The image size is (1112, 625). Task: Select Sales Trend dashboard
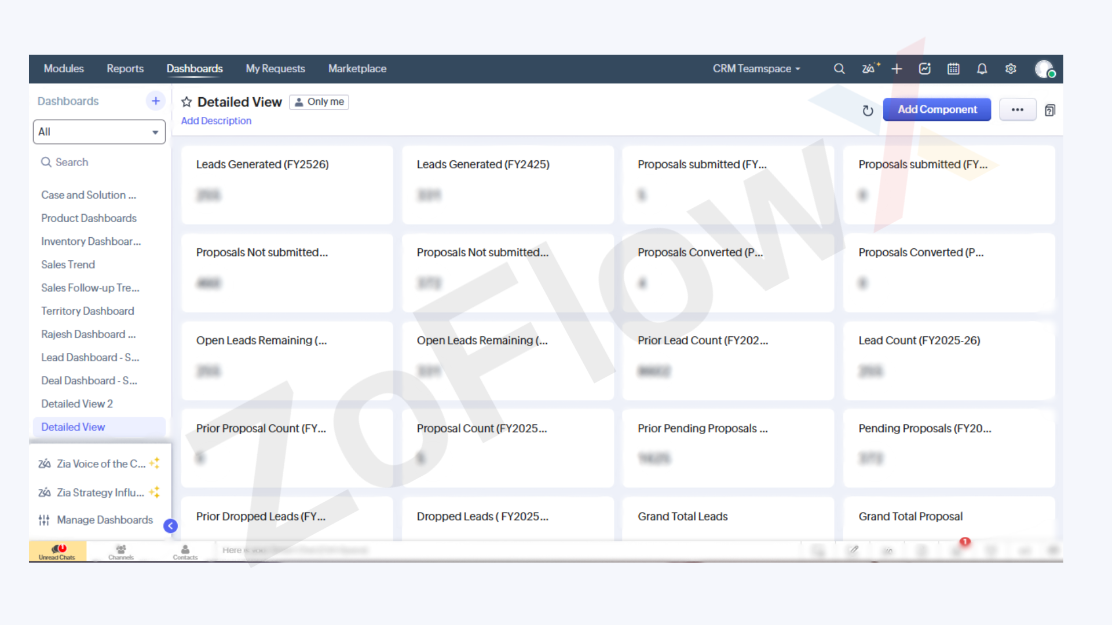pyautogui.click(x=68, y=264)
